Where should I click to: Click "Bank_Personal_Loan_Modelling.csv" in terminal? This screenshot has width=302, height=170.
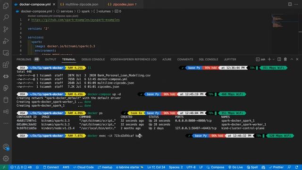[124, 76]
